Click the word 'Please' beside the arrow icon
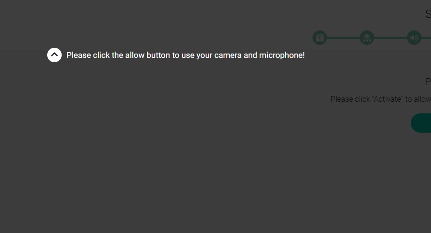Screen dimensions: 431x233 click(x=78, y=55)
